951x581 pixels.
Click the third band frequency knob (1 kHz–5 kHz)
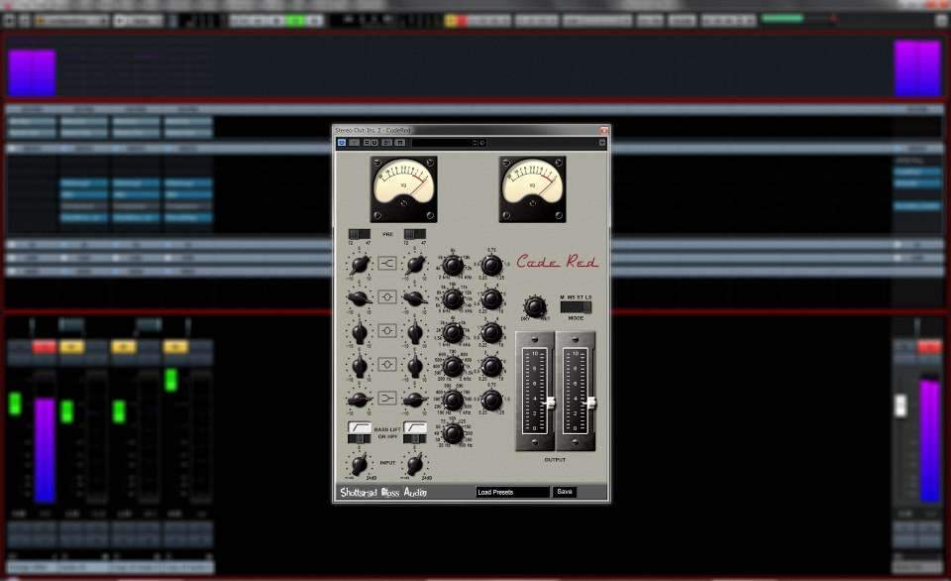(x=453, y=333)
